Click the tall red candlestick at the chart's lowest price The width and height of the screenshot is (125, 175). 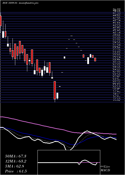coord(55,90)
